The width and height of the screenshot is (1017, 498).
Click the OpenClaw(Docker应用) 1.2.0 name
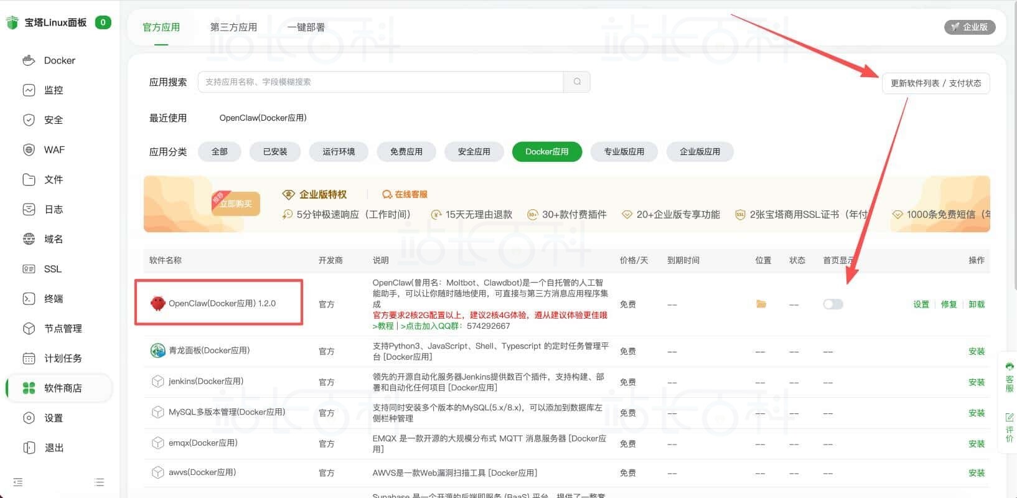tap(222, 304)
